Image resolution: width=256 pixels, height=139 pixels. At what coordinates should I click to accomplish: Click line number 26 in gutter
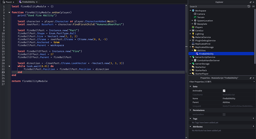click(3, 81)
